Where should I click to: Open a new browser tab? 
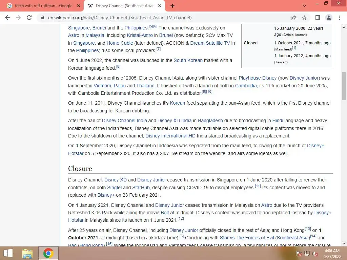coord(172,6)
